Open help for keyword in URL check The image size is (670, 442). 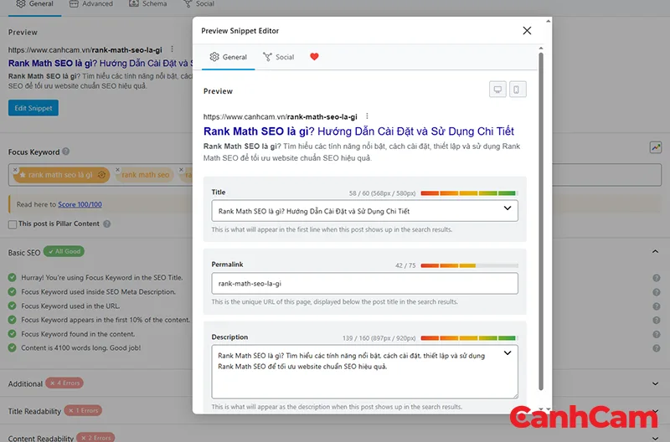[x=657, y=306]
